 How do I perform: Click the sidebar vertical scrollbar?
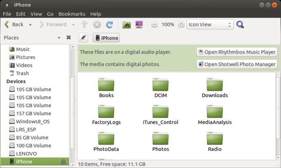point(73,103)
